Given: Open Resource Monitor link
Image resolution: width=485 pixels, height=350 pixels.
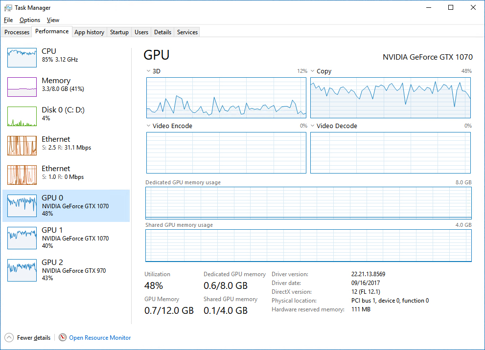Looking at the screenshot, I should pos(100,338).
